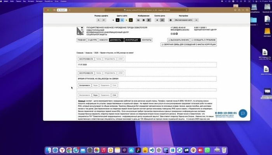Open corruption feedback form button
272x155 pixels.
(188, 45)
